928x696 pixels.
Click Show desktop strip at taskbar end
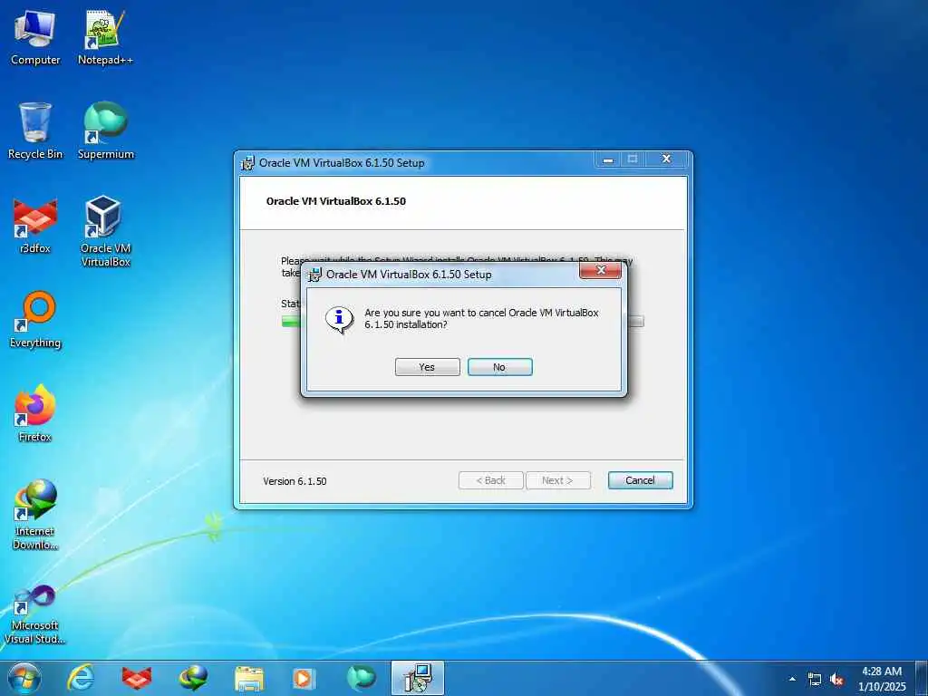pyautogui.click(x=922, y=678)
